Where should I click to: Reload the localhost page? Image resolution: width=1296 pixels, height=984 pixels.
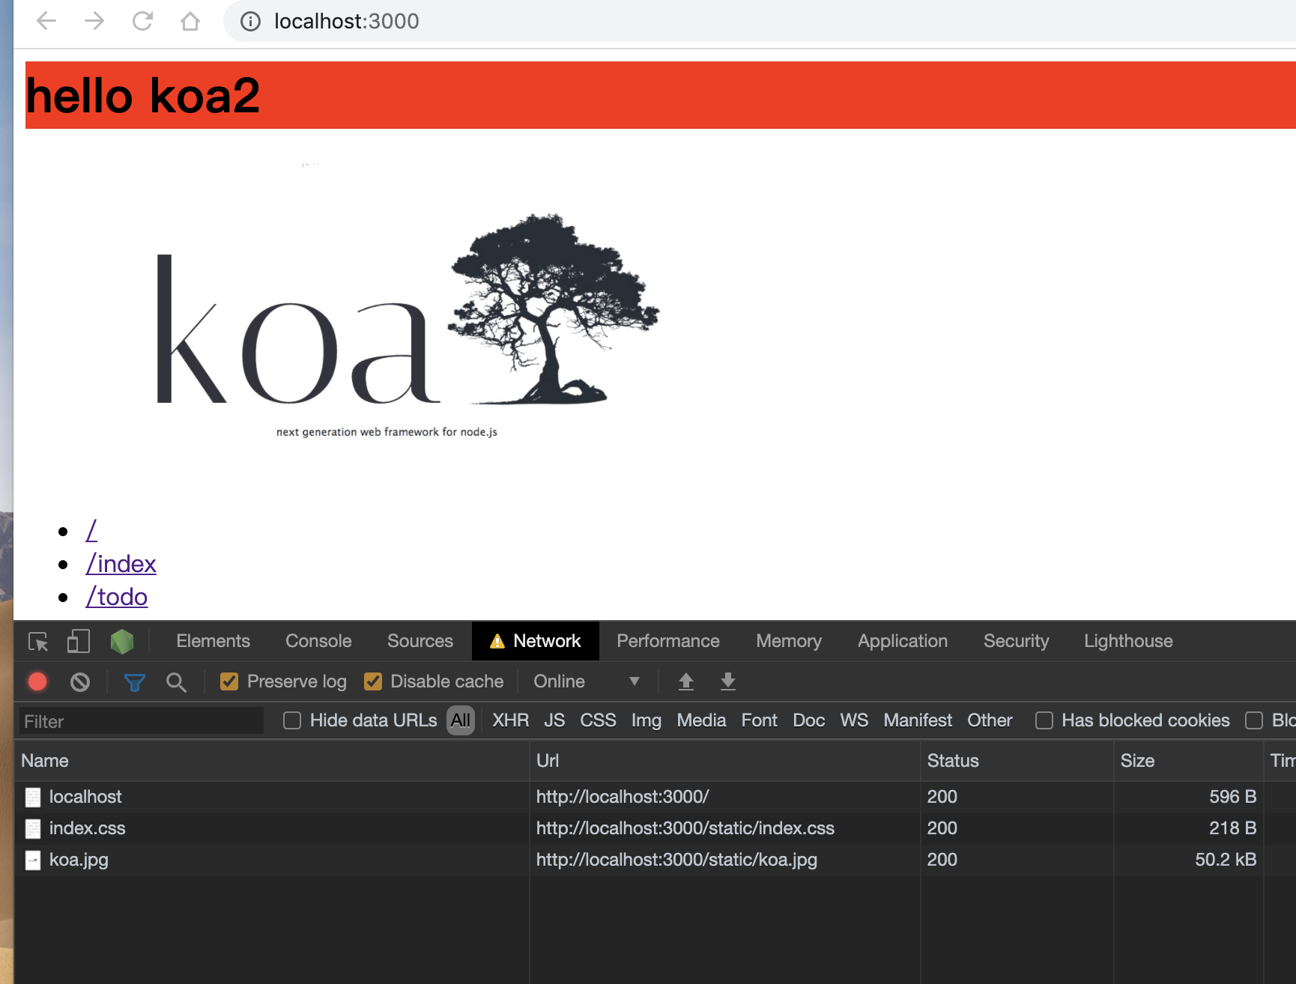142,21
